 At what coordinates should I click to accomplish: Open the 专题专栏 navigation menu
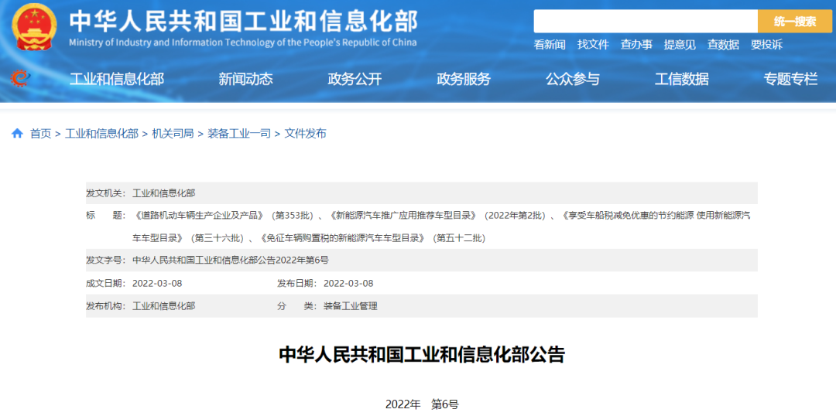click(790, 80)
